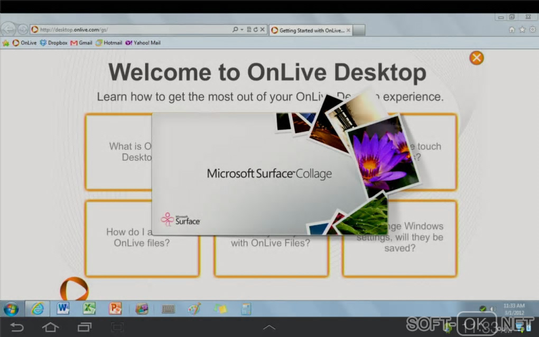This screenshot has height=337, width=539.
Task: Click the Compatibility View icon in address bar
Action: 249,30
